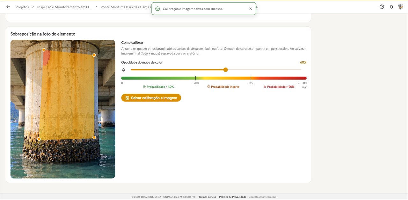This screenshot has width=408, height=200.
Task: Click the 60% opacity value
Action: click(303, 62)
